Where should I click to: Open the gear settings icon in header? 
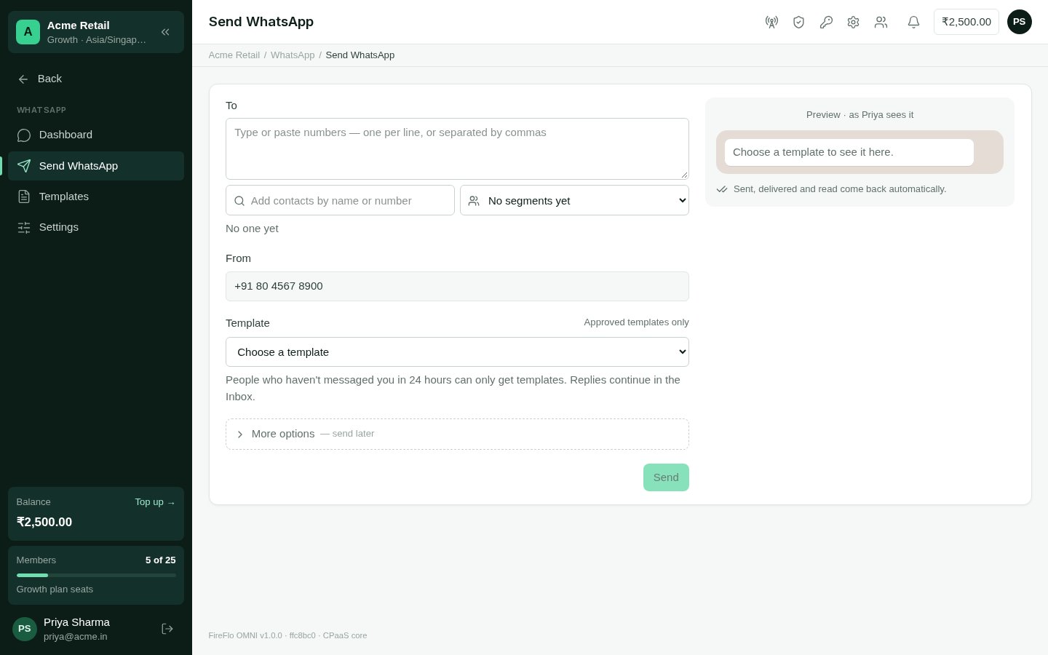853,22
